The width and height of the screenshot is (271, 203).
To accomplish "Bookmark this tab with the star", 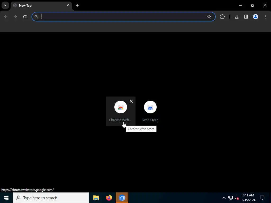I will click(209, 17).
